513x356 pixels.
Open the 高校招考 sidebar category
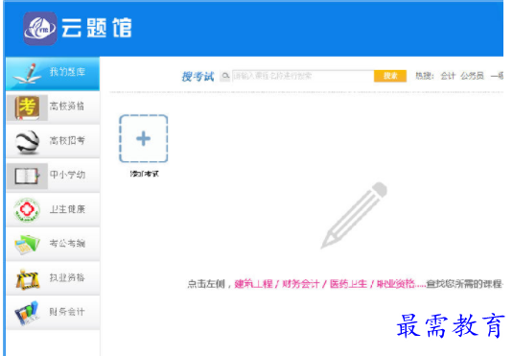[x=53, y=142]
